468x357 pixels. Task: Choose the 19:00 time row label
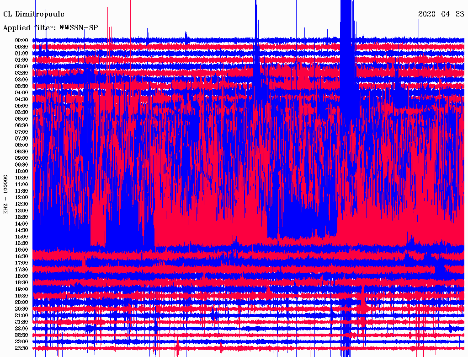[x=21, y=289]
